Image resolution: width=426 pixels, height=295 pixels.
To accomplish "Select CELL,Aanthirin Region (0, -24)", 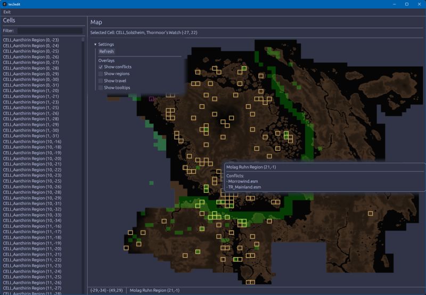I will 31,46.
